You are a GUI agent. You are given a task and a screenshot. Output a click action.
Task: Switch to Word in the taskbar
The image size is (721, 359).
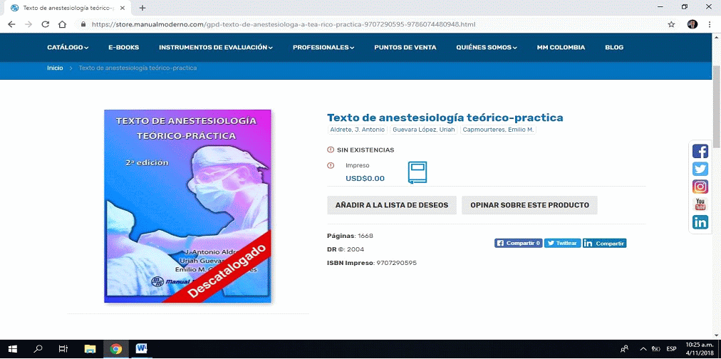(x=141, y=349)
